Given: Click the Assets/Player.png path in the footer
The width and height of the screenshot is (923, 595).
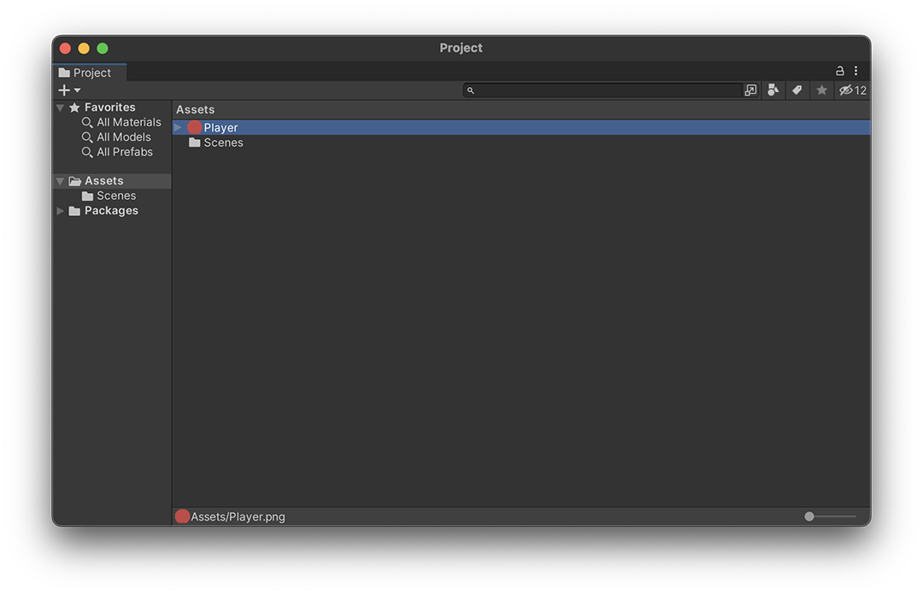Looking at the screenshot, I should 238,516.
